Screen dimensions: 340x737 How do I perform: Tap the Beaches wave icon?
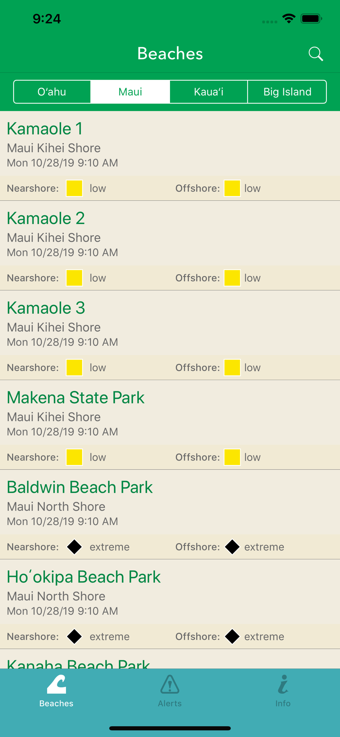pyautogui.click(x=57, y=684)
